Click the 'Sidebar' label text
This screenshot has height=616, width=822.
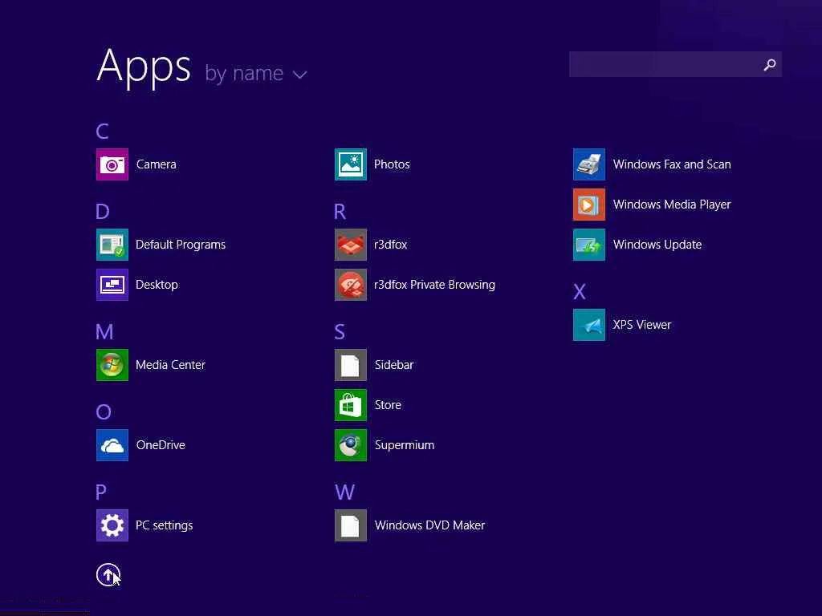pyautogui.click(x=394, y=365)
